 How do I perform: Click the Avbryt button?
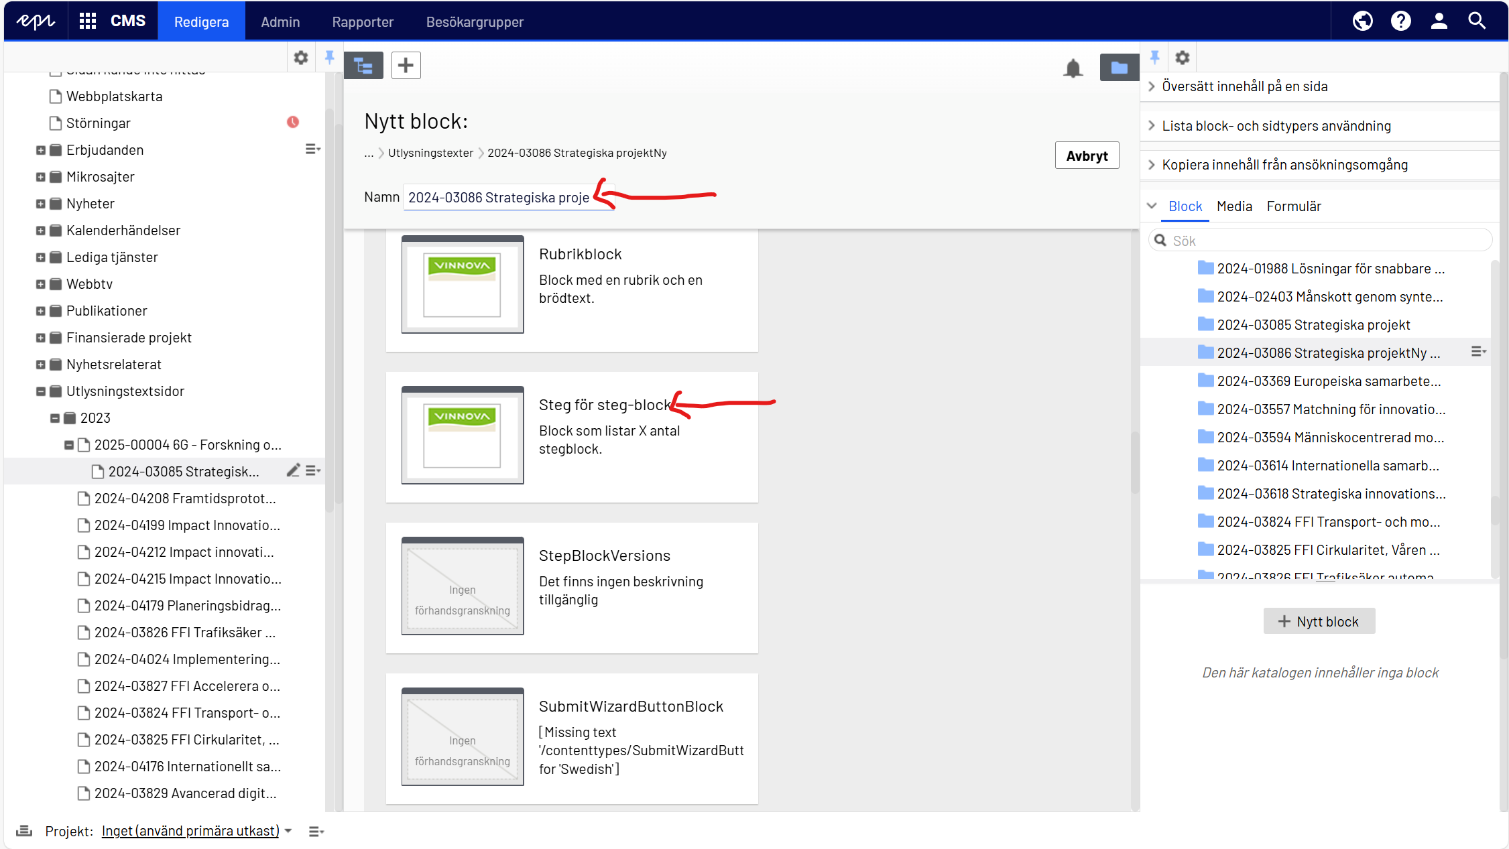(1086, 156)
